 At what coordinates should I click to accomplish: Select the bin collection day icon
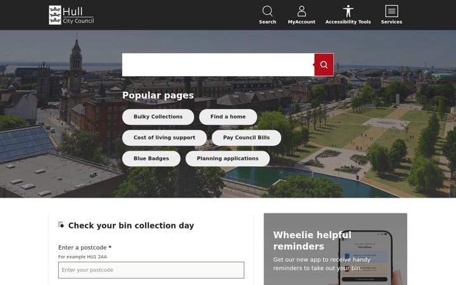[61, 224]
